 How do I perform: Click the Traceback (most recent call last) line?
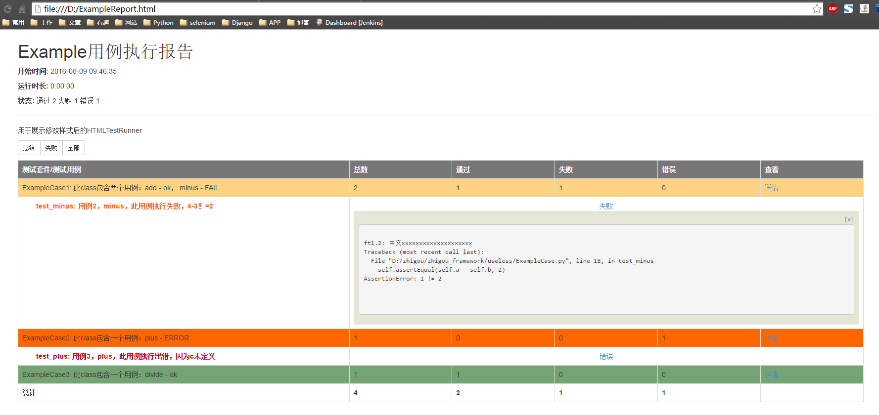[423, 252]
